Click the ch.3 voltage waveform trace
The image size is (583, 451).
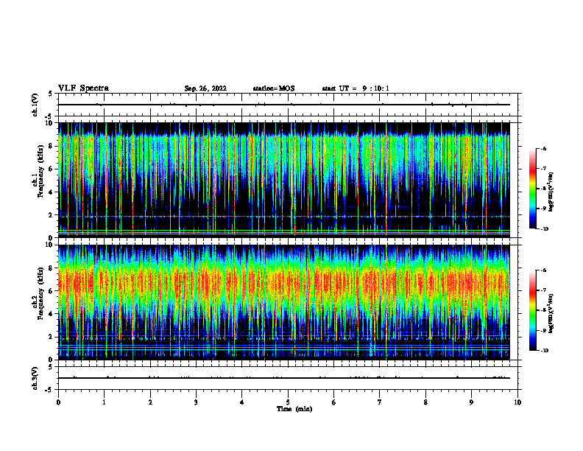click(284, 378)
